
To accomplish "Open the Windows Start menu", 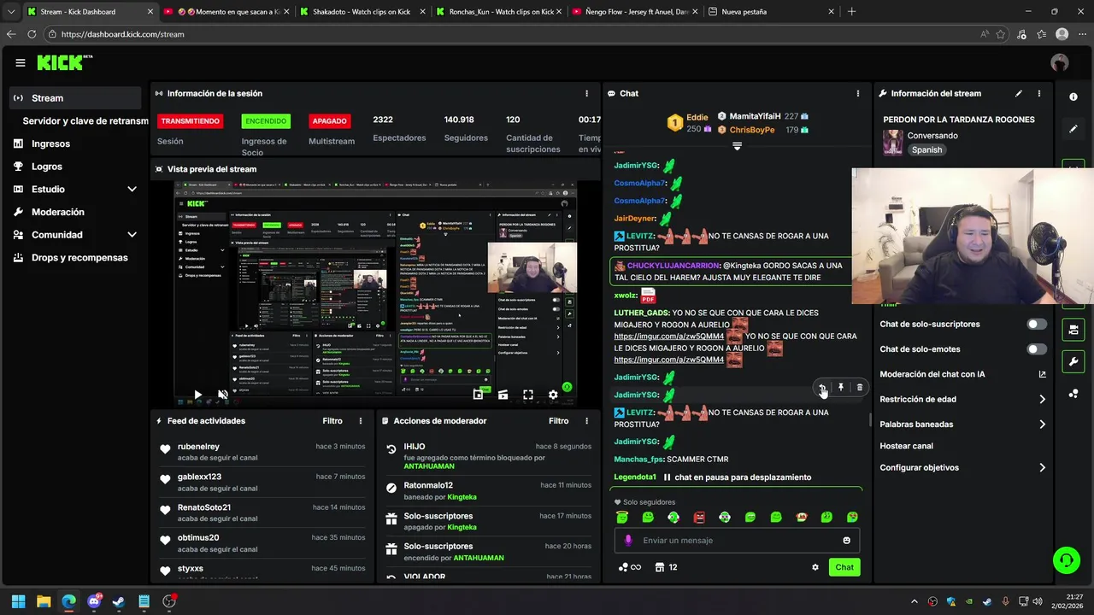I will (x=18, y=601).
